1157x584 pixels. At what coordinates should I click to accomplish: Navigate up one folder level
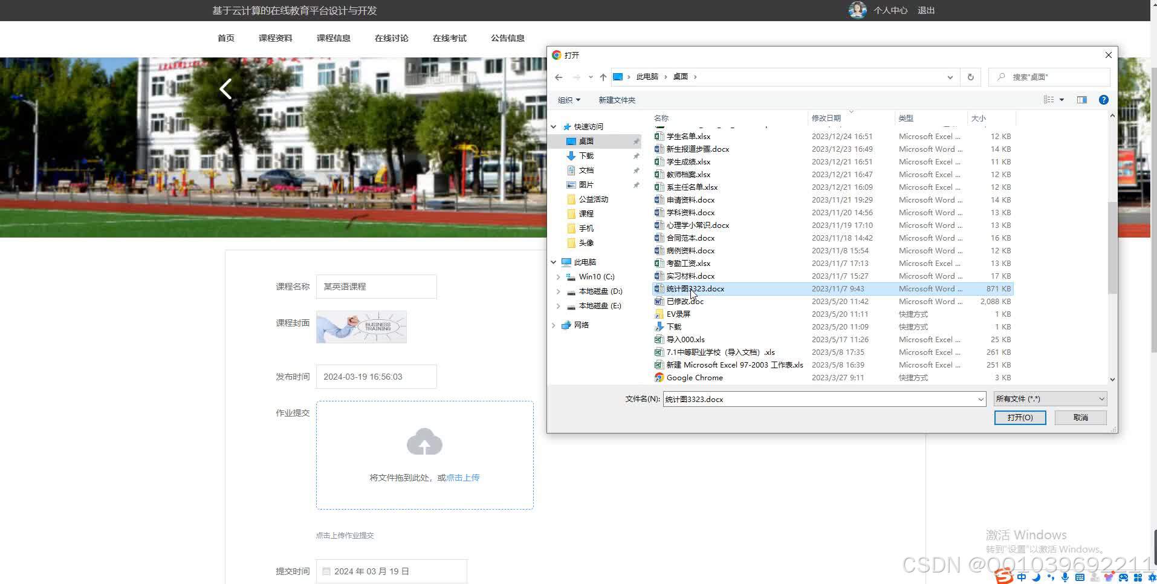point(603,77)
